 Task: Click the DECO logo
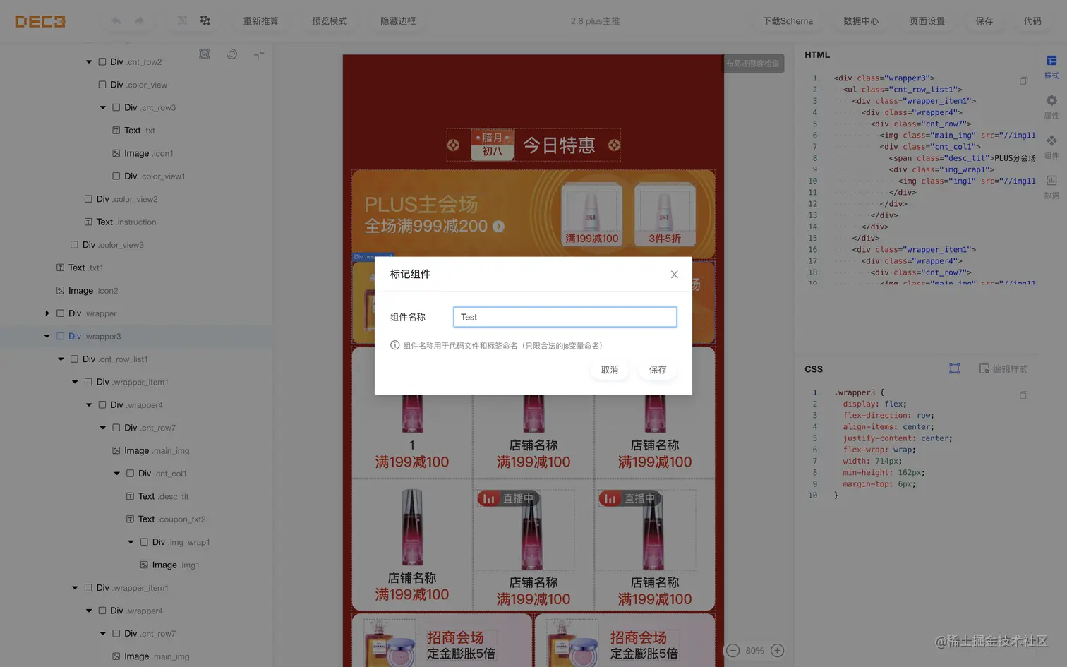click(x=40, y=21)
